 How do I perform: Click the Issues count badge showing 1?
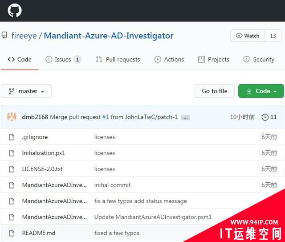[77, 59]
